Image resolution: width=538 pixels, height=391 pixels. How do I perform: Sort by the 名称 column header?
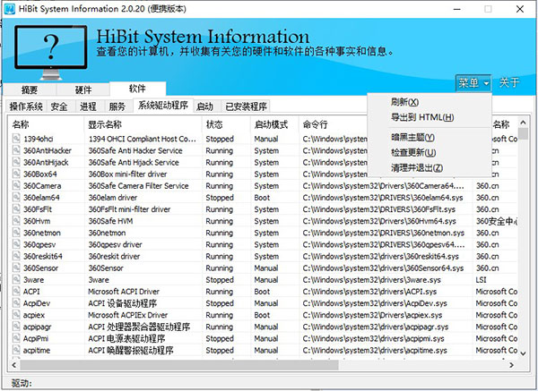(x=46, y=124)
